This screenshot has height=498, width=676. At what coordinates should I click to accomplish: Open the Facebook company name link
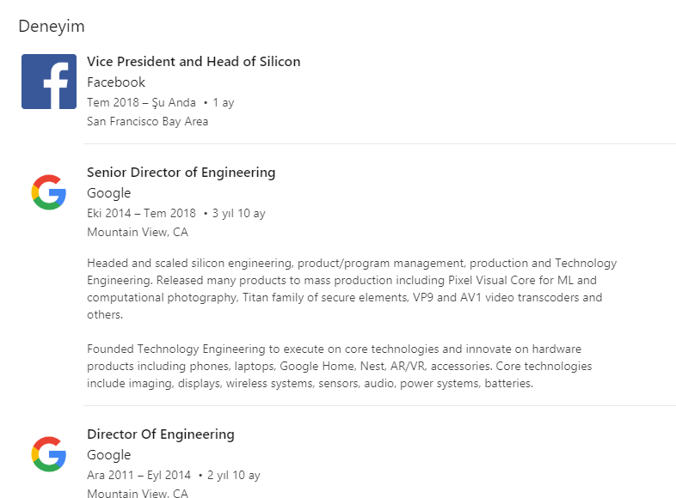click(116, 82)
